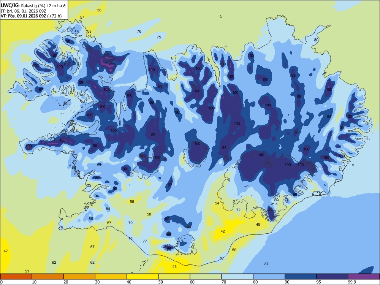Image resolution: width=380 pixels, height=285 pixels.
Task: Click the "IT: þri. 06. 01. 2026 09Z" line
Action: 24,11
